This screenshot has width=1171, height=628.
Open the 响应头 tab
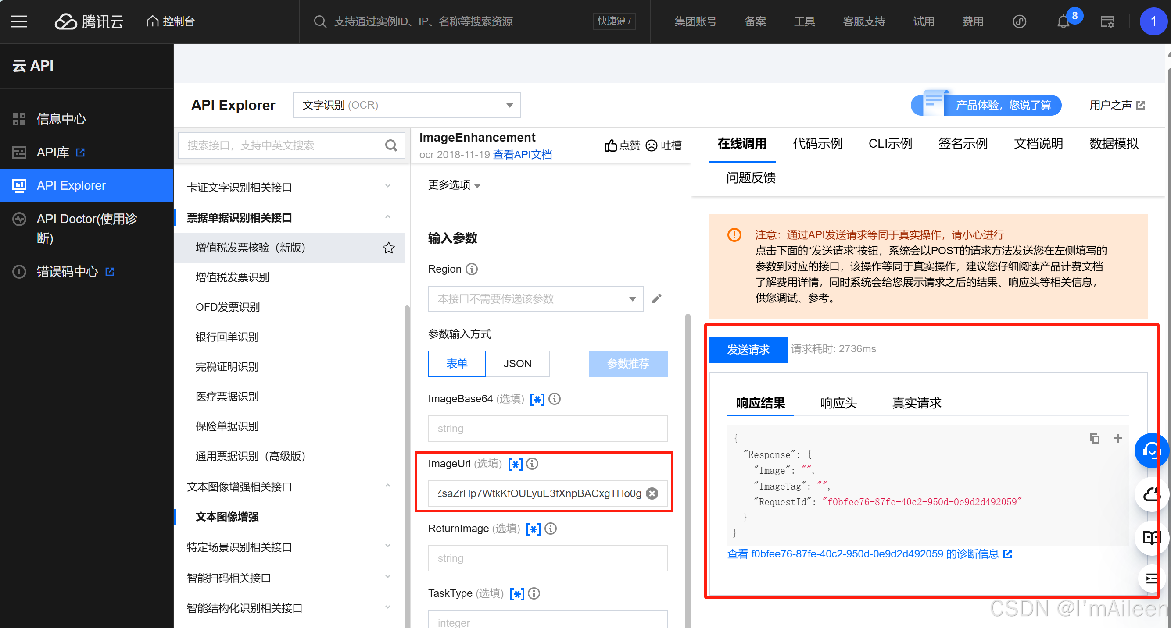point(838,403)
